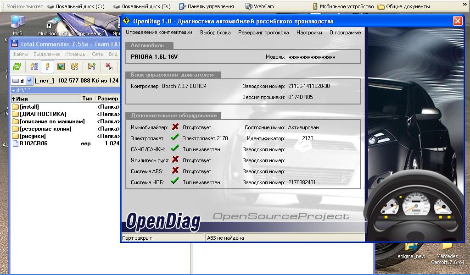Viewport: 470px width, 275px height.
Task: Click the САУО/САУКУ green check icon
Action: [x=175, y=148]
